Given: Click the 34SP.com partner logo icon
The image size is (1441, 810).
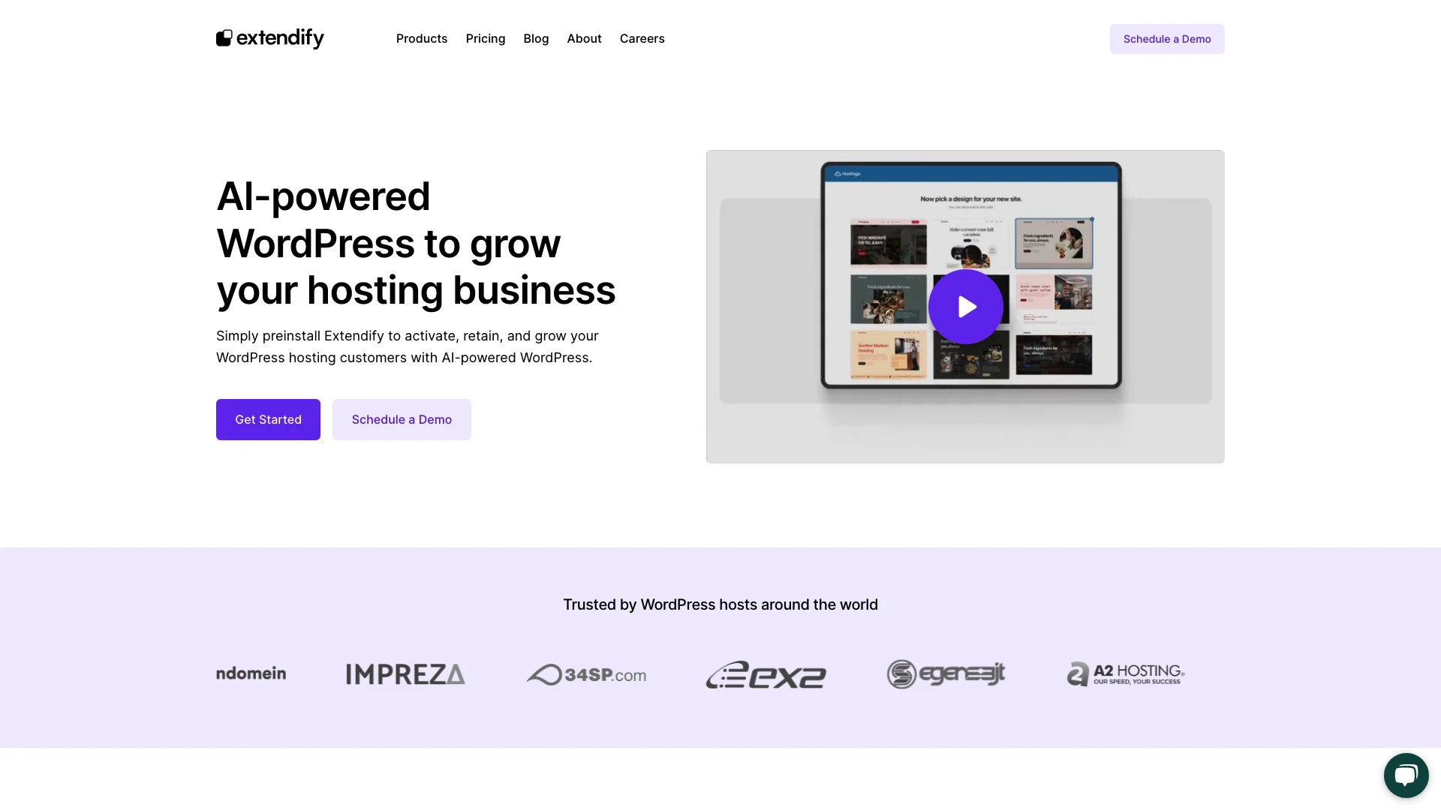Looking at the screenshot, I should coord(586,673).
